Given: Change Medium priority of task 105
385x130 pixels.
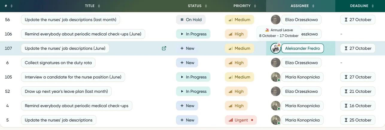Looking at the screenshot, I should 240,77.
